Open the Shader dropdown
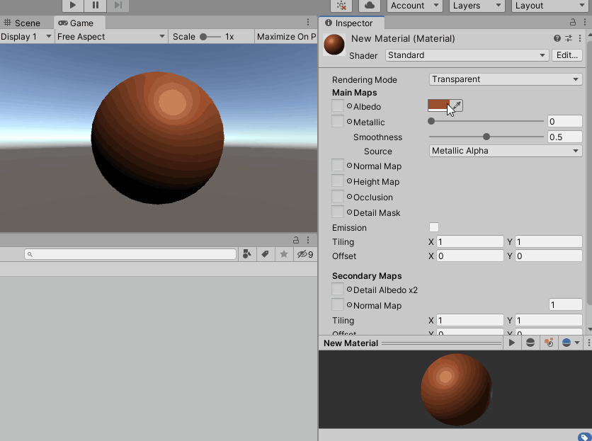 (466, 55)
